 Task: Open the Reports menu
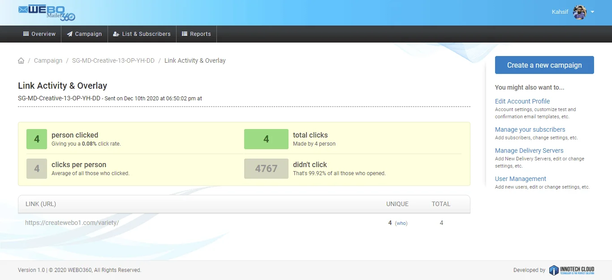coord(196,34)
